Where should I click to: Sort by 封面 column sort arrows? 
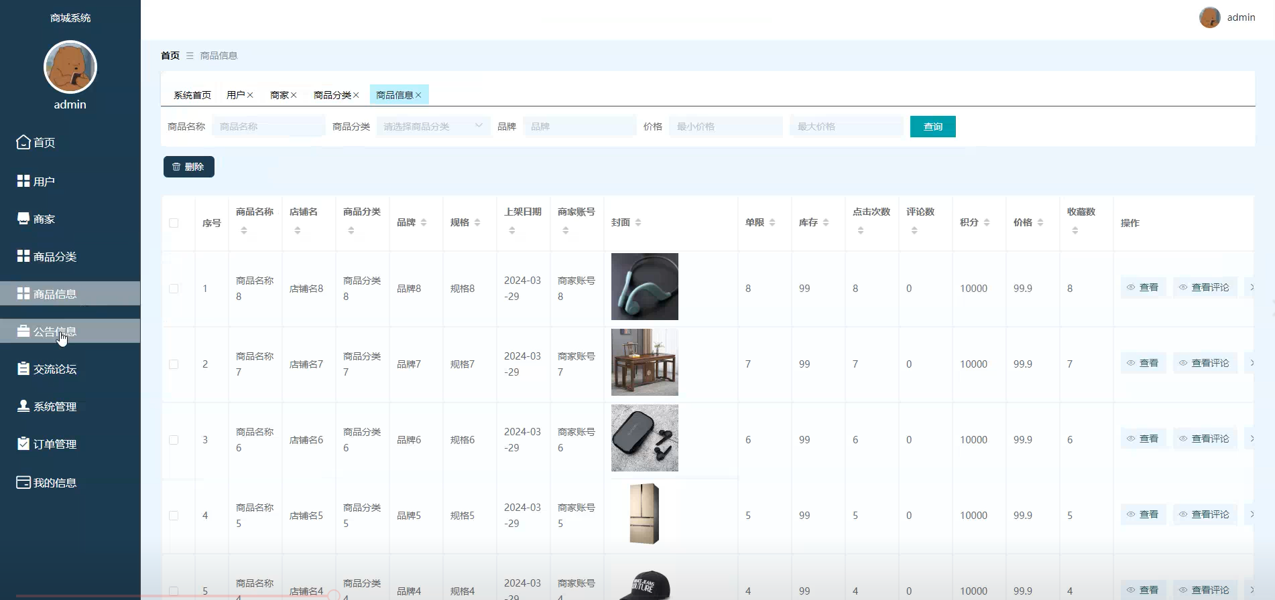point(638,222)
